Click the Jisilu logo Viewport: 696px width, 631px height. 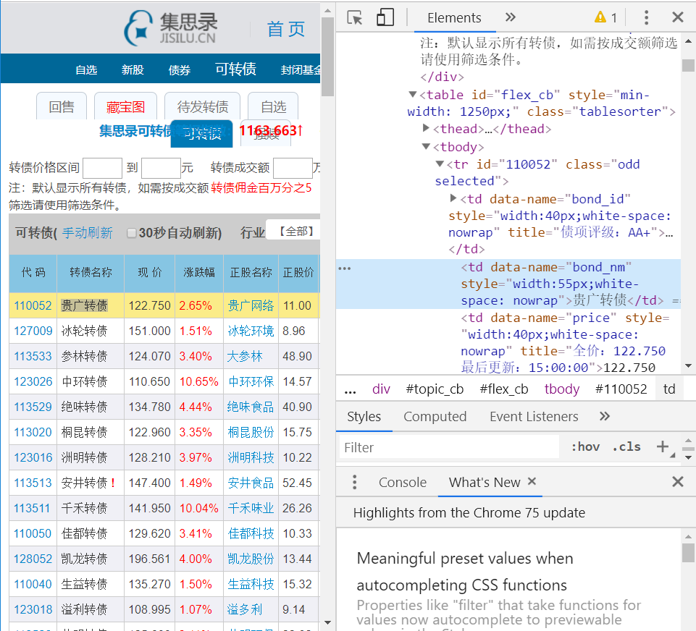coord(170,28)
